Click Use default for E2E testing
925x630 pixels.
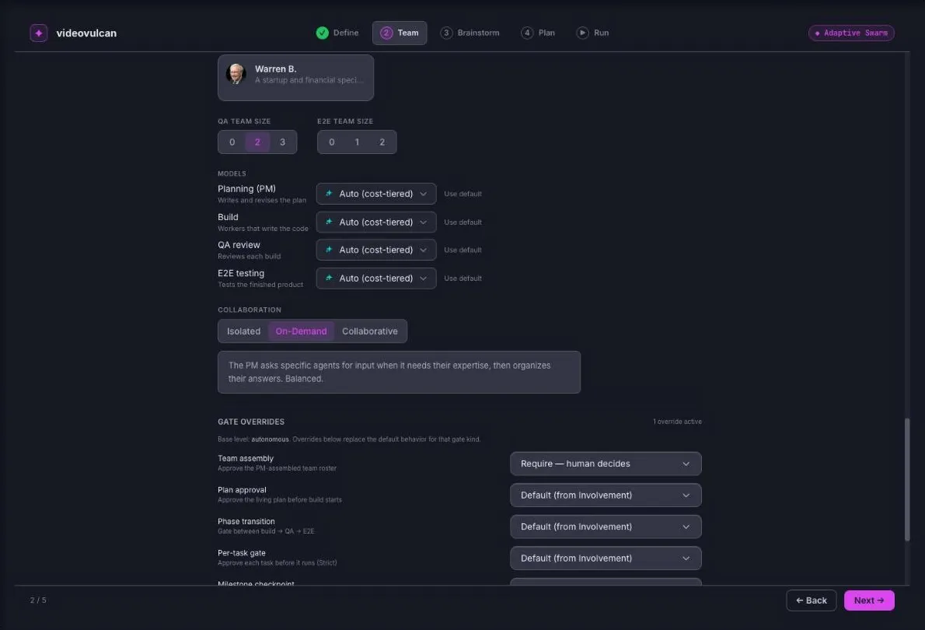pyautogui.click(x=463, y=278)
